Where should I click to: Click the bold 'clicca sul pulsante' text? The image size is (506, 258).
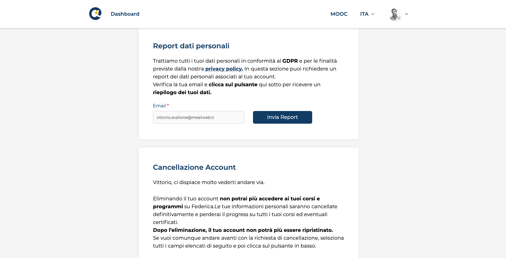[233, 85]
